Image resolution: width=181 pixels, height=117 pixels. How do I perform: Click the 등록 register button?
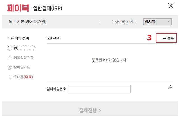click(x=166, y=38)
